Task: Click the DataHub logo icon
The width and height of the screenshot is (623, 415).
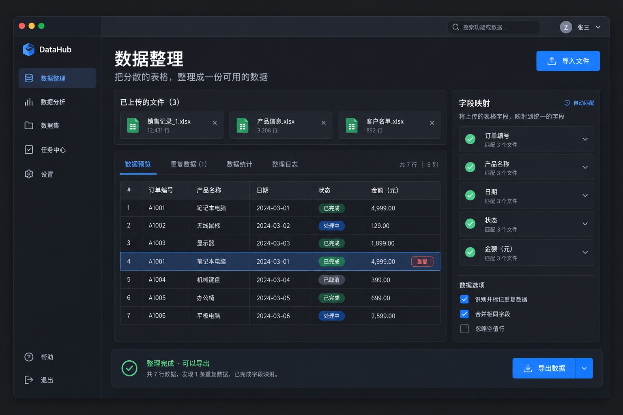Action: coord(29,49)
